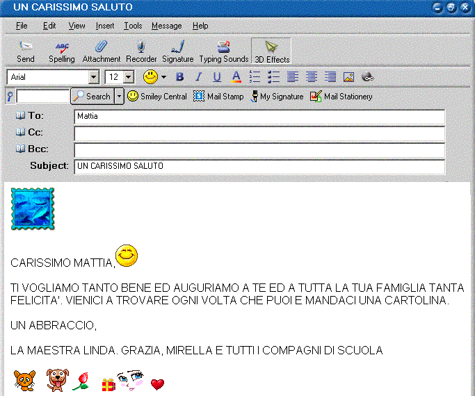
Task: Center align text
Action: click(312, 77)
